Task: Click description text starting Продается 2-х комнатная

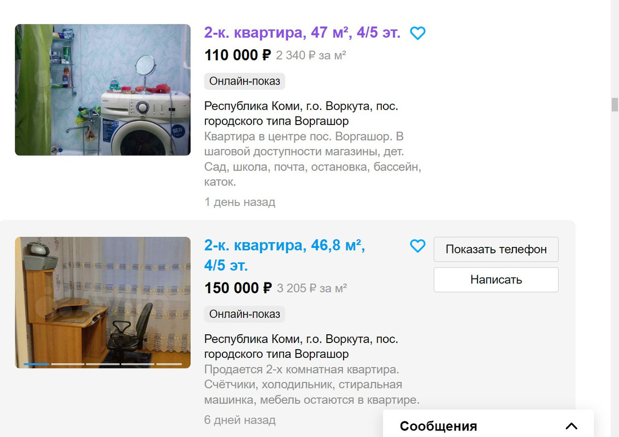Action: coord(312,385)
